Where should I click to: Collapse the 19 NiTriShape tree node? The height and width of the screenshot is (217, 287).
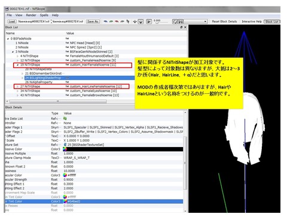tap(17, 65)
